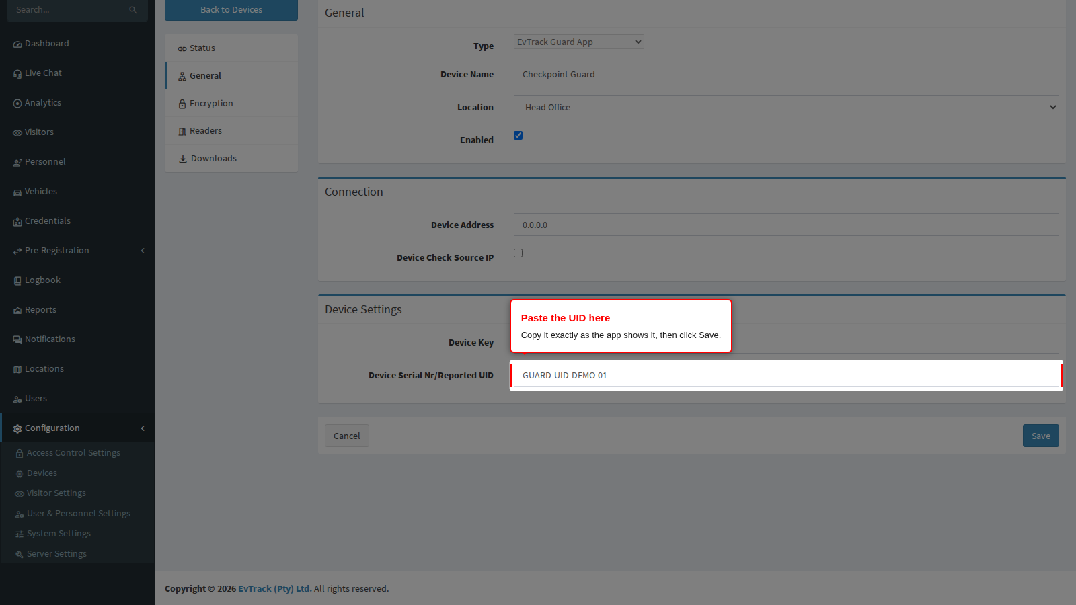This screenshot has width=1076, height=605.
Task: Collapse the Configuration menu chevron
Action: [143, 428]
